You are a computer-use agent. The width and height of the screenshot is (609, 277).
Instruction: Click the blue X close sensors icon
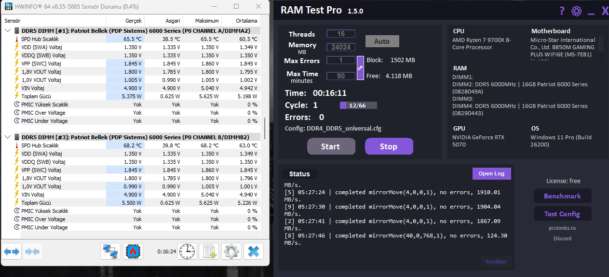tap(254, 251)
